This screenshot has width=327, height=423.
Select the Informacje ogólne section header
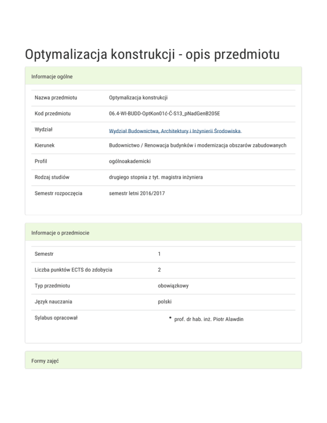pyautogui.click(x=52, y=77)
